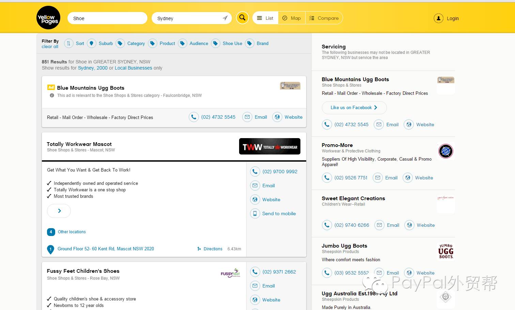Open Blue Mountains Ugg Boots Website in servicing panel
Viewport: 515px width, 310px height.
(x=425, y=124)
